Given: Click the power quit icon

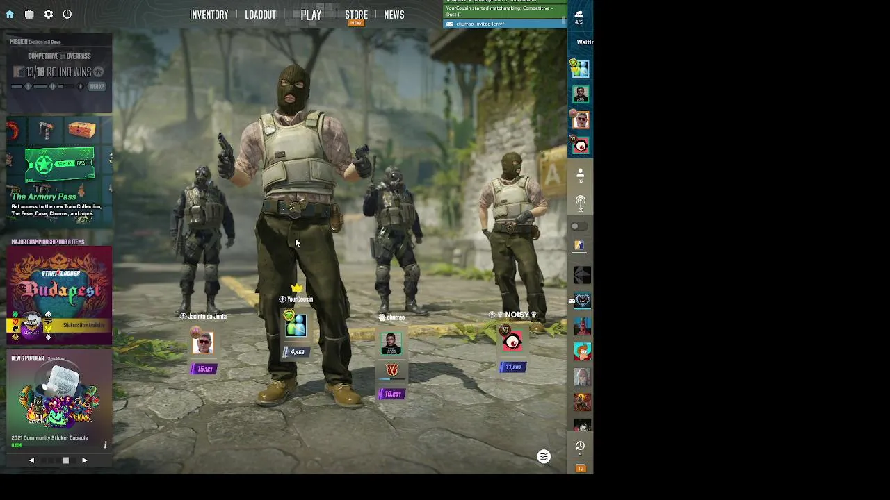Looking at the screenshot, I should [x=67, y=14].
